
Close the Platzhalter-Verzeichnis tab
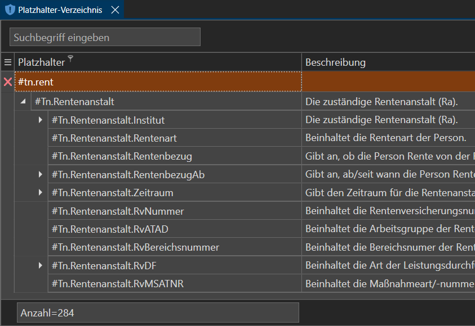(x=115, y=10)
